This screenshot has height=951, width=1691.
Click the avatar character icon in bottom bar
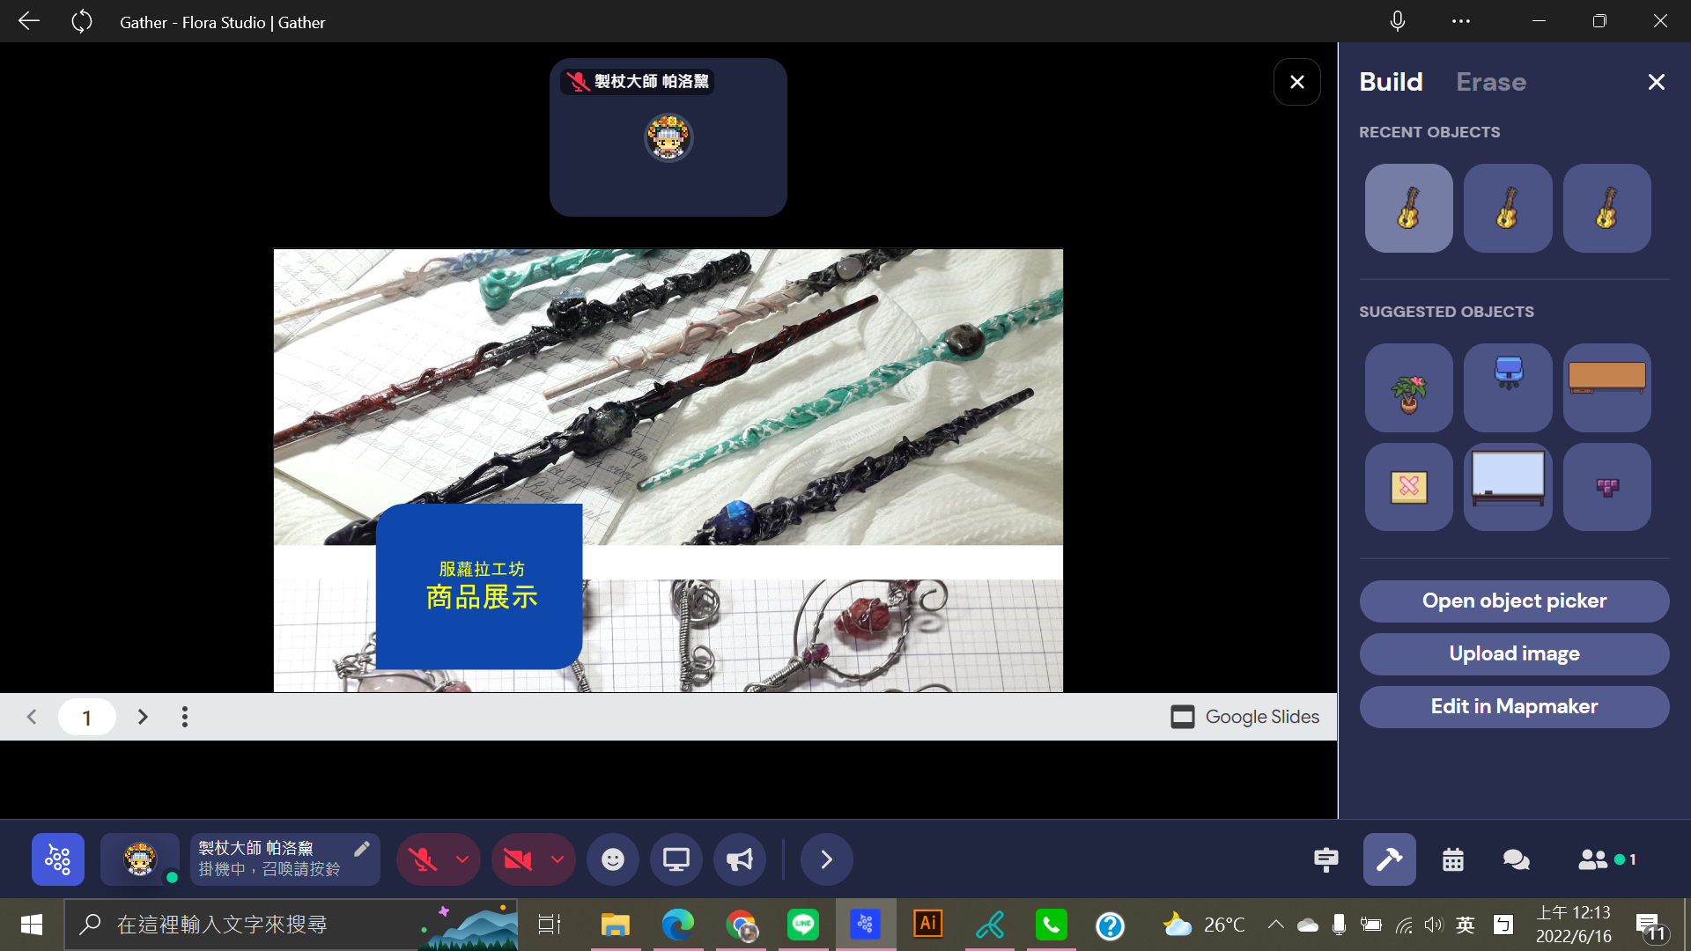(140, 859)
